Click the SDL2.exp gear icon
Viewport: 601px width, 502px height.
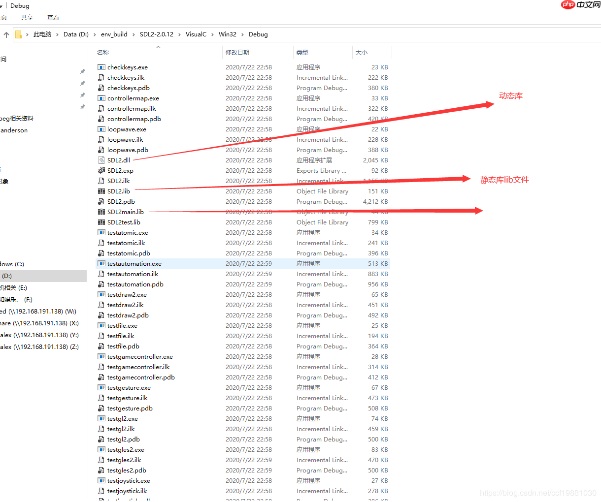(x=101, y=171)
